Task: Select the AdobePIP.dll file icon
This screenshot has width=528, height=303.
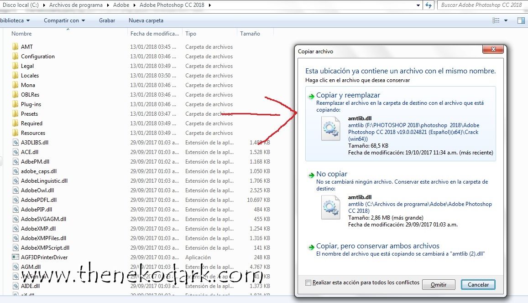Action: [16, 210]
